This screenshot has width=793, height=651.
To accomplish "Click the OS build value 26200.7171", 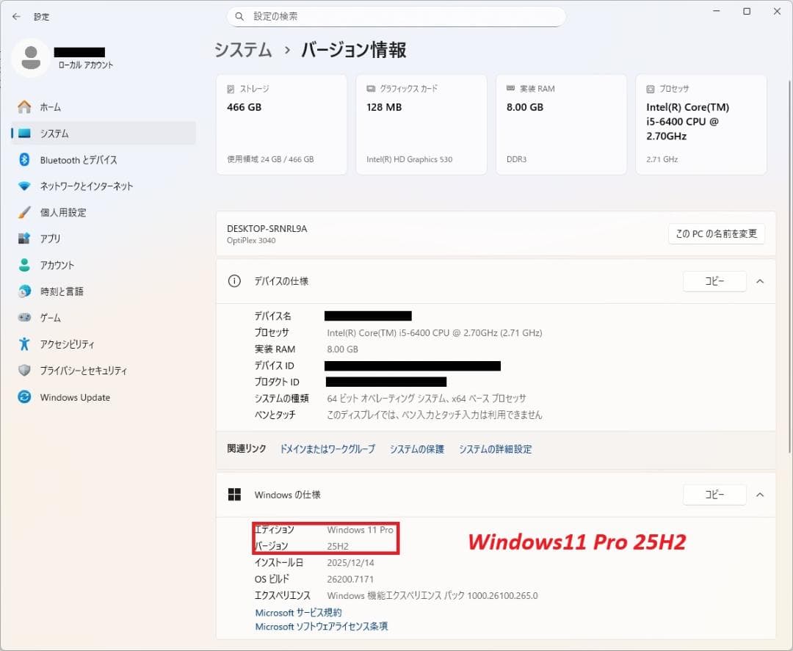I will 350,579.
